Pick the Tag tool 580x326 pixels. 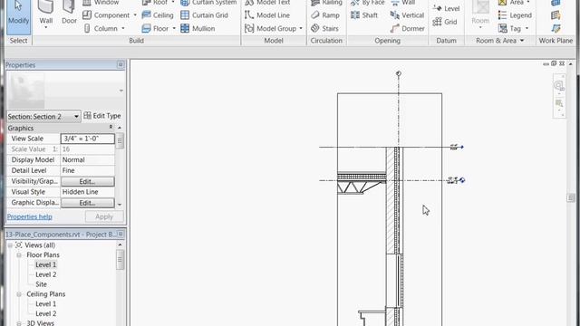point(509,28)
